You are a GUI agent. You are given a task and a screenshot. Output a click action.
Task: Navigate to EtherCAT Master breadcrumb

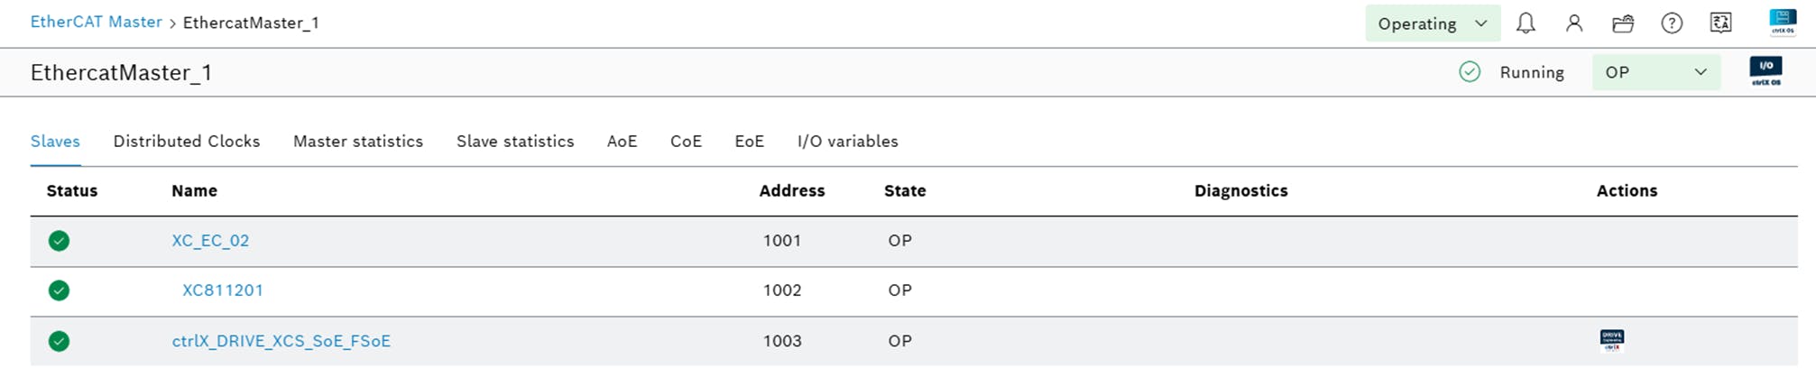click(96, 22)
